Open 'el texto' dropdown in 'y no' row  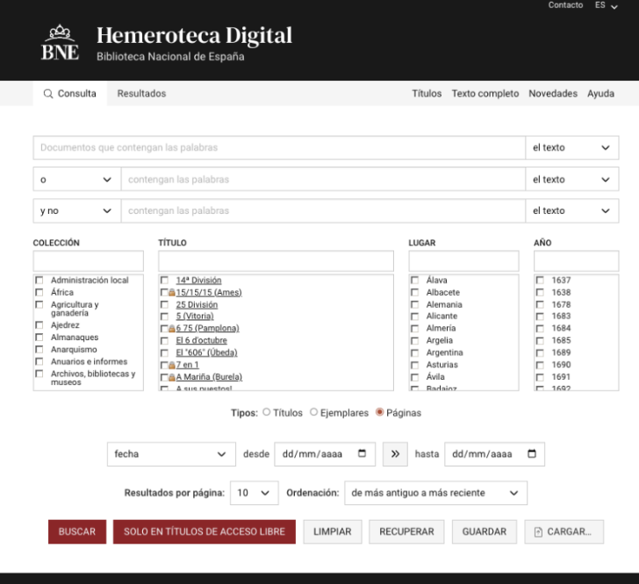[x=571, y=210]
